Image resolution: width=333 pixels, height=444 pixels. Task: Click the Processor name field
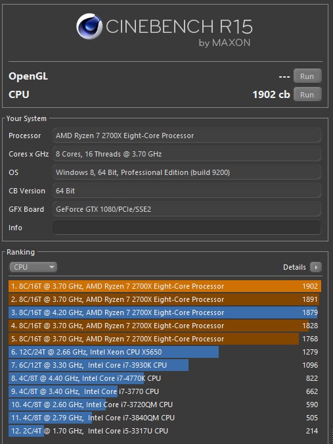(187, 136)
